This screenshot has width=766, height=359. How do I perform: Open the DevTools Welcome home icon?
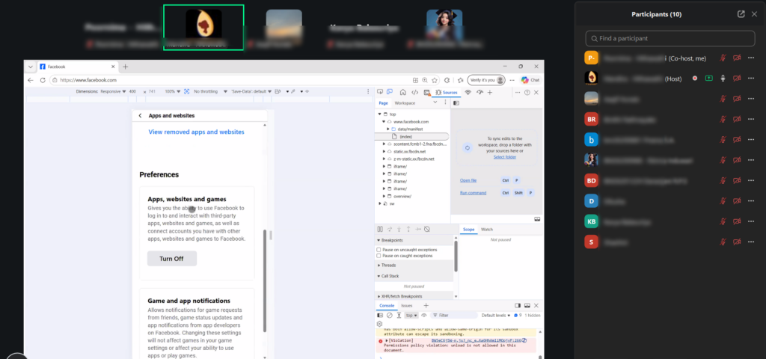pyautogui.click(x=402, y=92)
